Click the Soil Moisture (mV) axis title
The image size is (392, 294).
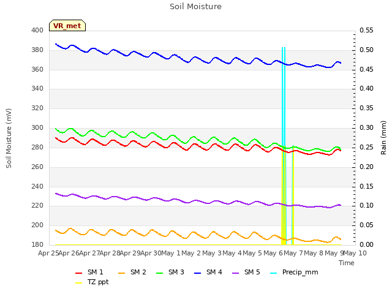click(9, 138)
